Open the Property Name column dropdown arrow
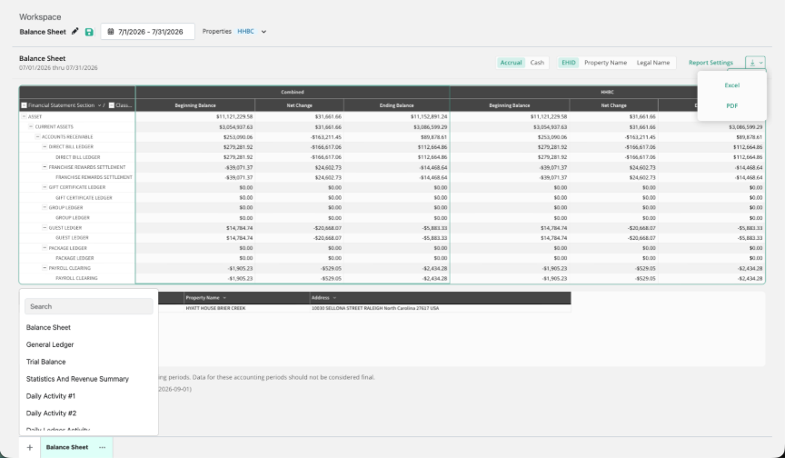785x458 pixels. [x=224, y=298]
